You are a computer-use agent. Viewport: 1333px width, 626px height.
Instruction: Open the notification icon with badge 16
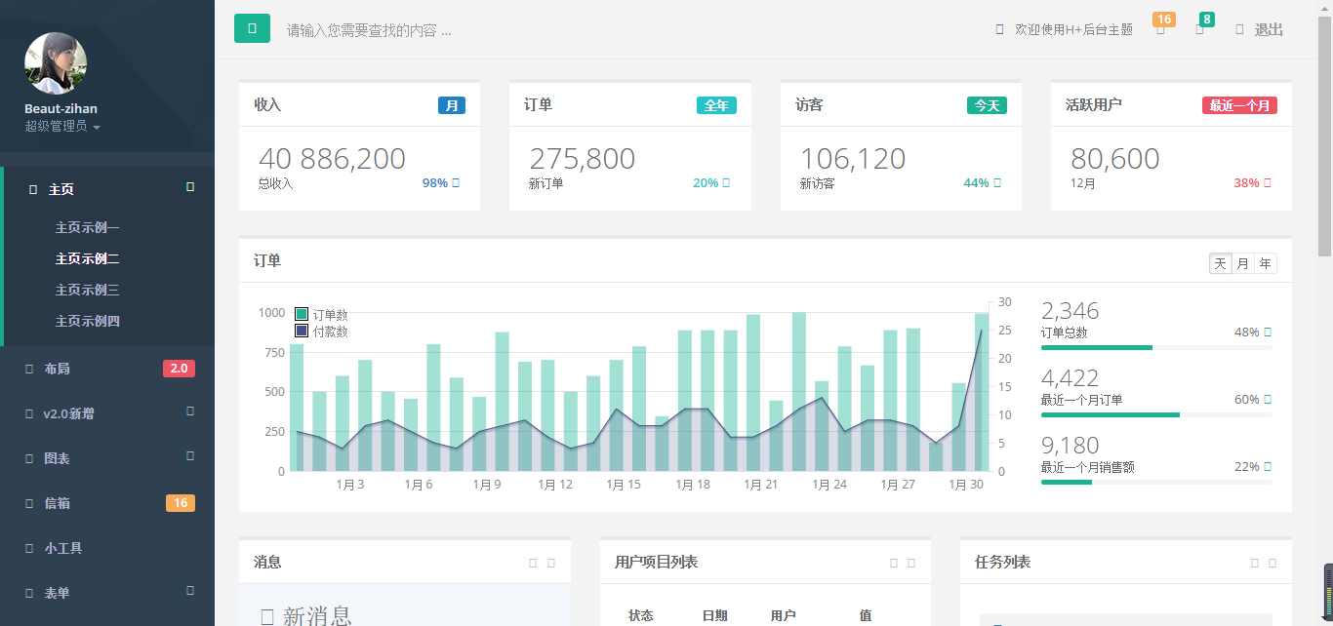(1160, 30)
